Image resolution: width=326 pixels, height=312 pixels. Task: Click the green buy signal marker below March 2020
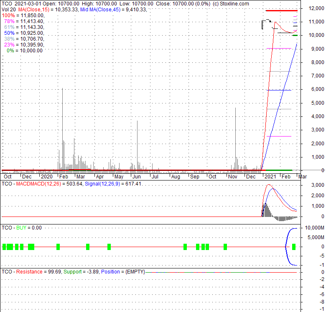(x=88, y=247)
